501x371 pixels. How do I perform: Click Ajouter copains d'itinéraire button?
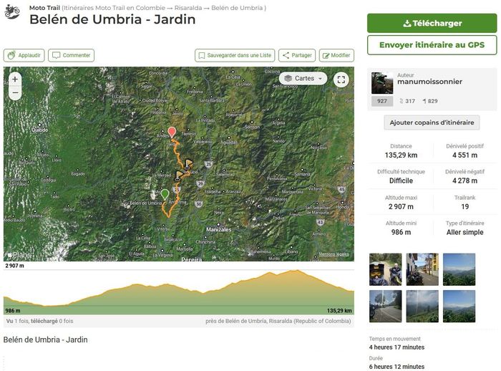(x=432, y=122)
